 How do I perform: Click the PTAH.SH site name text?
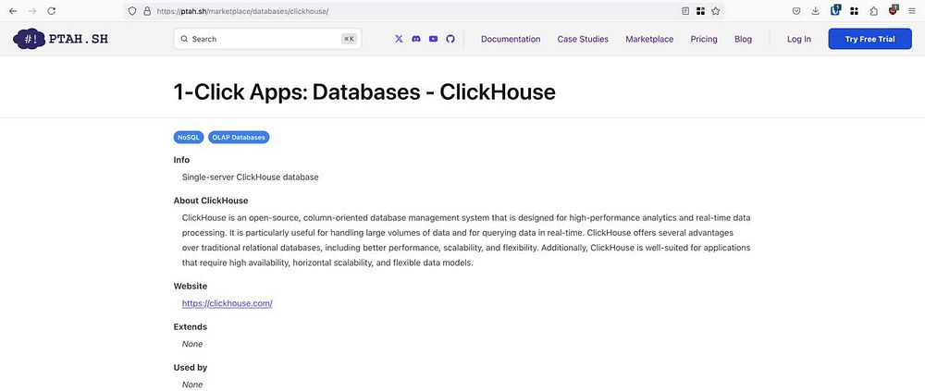(x=79, y=39)
